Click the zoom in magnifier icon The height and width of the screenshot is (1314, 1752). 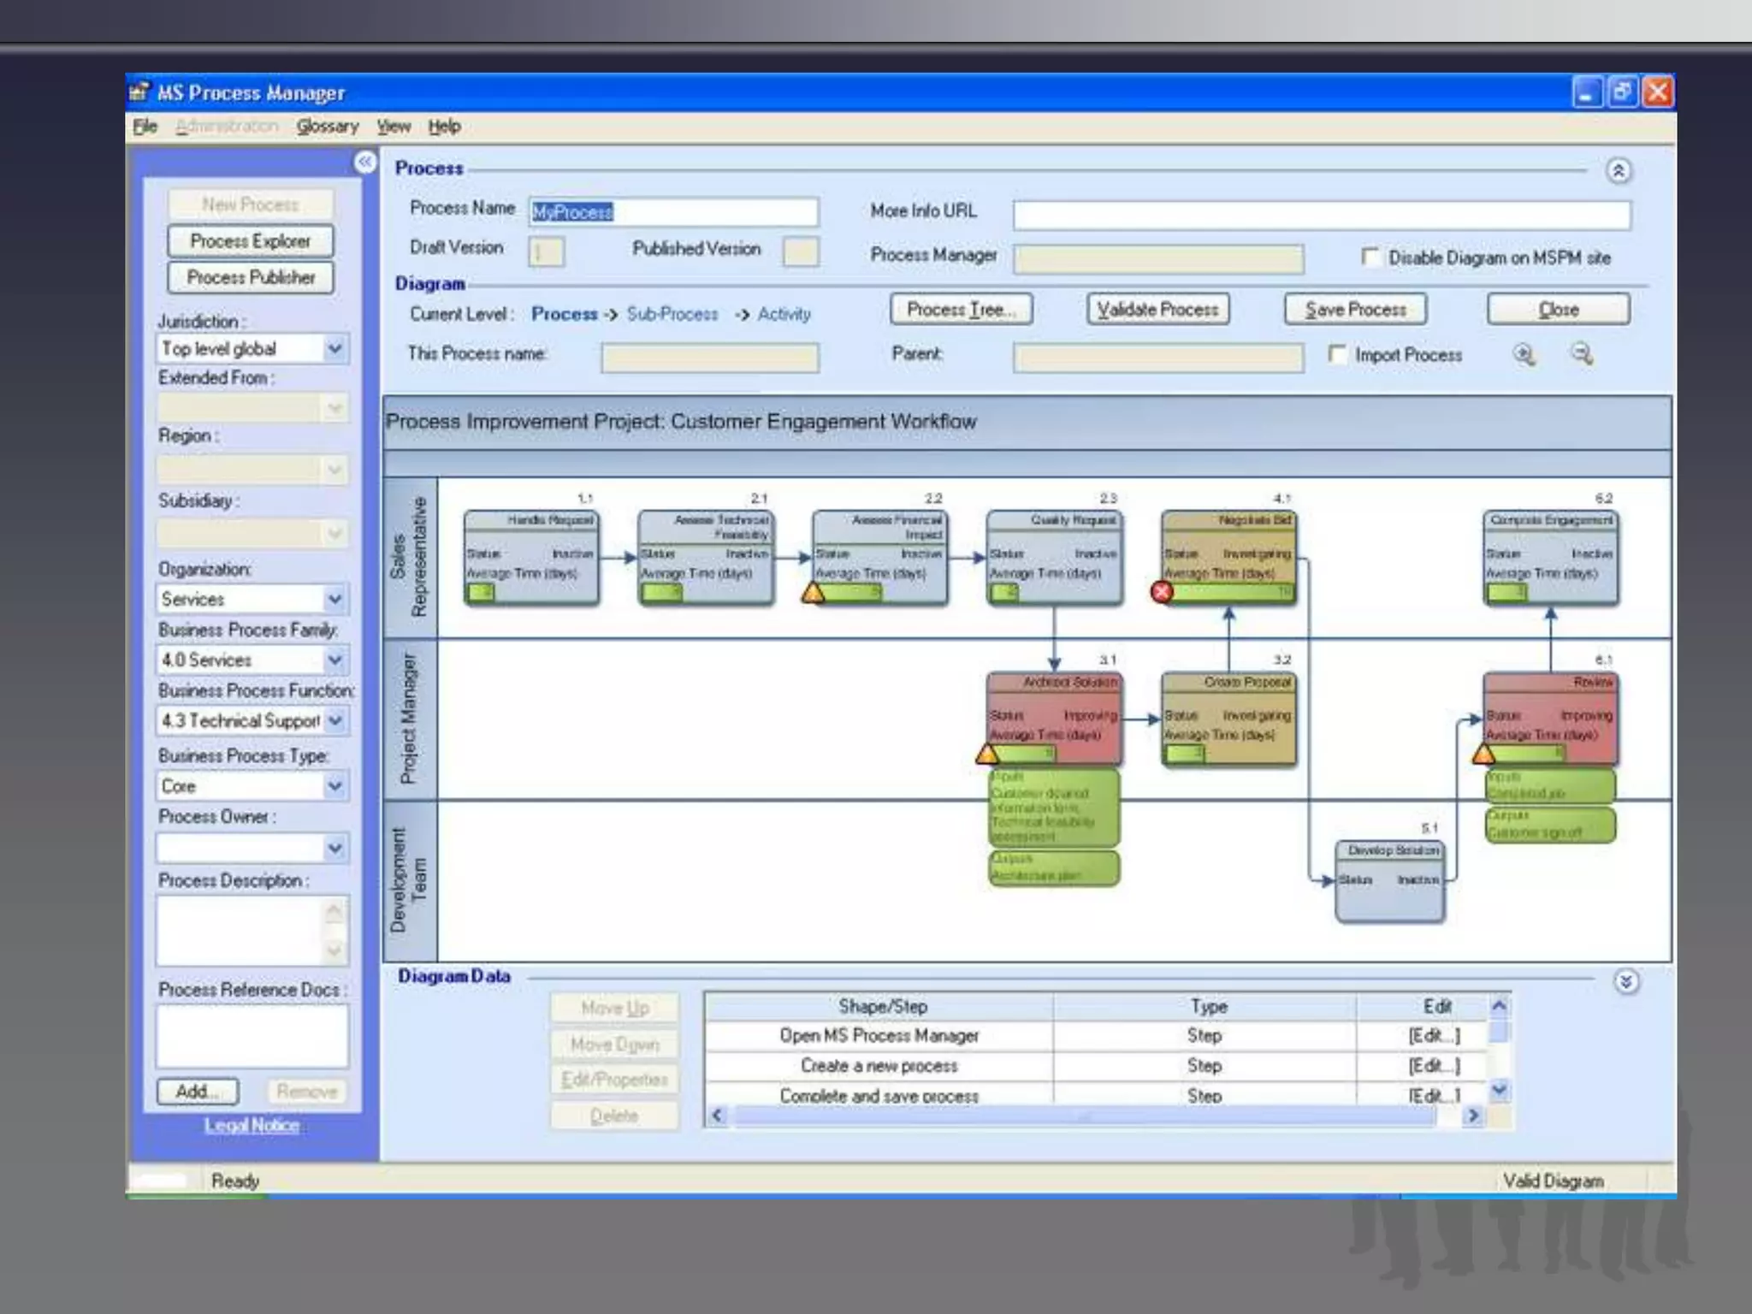[x=1524, y=354]
